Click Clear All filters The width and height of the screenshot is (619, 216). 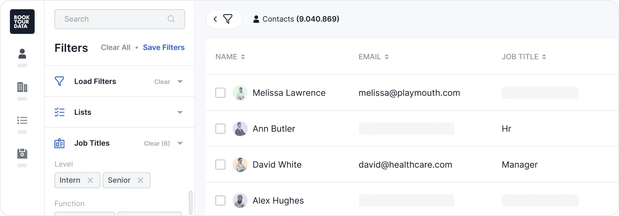[x=116, y=48]
